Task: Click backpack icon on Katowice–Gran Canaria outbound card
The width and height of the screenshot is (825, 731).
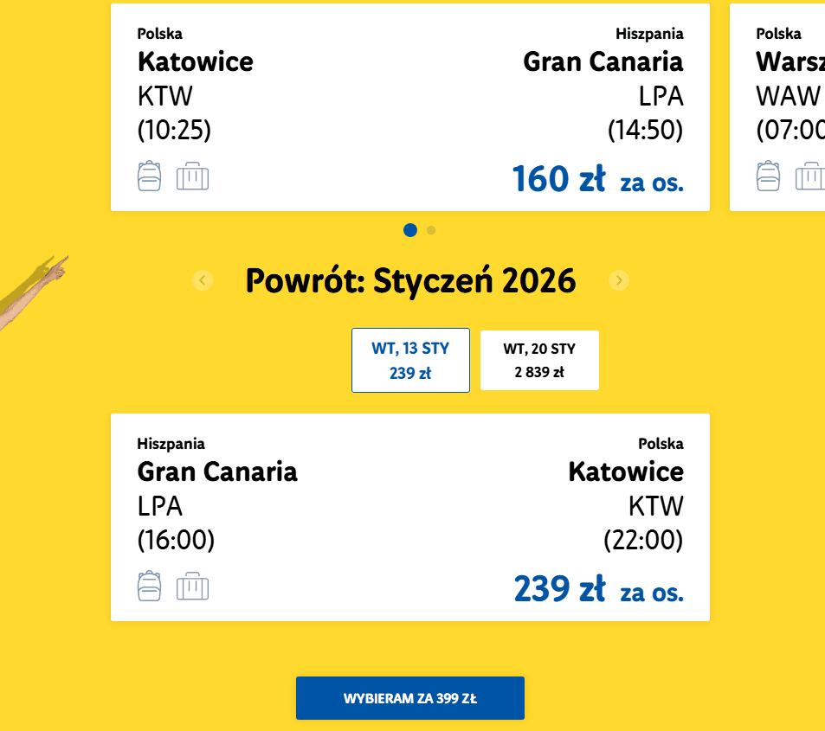Action: [150, 176]
